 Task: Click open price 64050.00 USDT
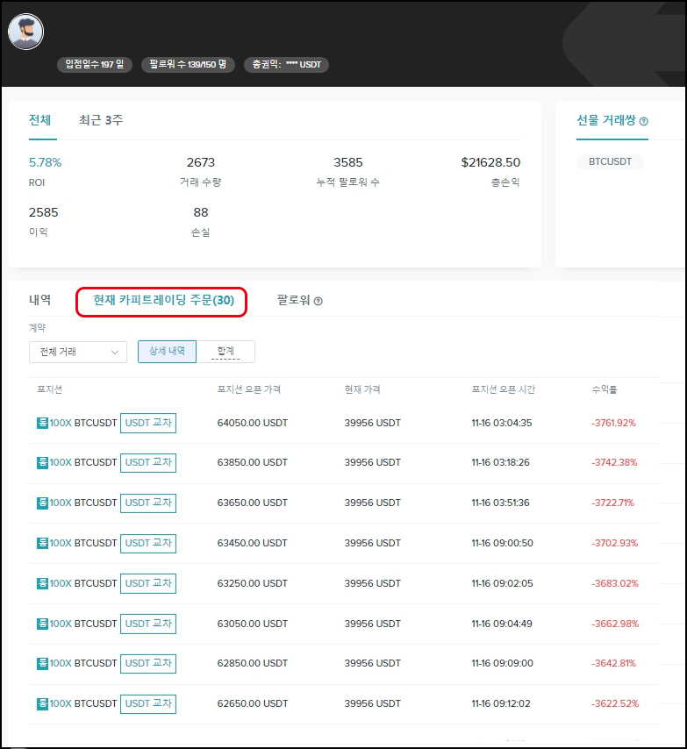[x=252, y=423]
